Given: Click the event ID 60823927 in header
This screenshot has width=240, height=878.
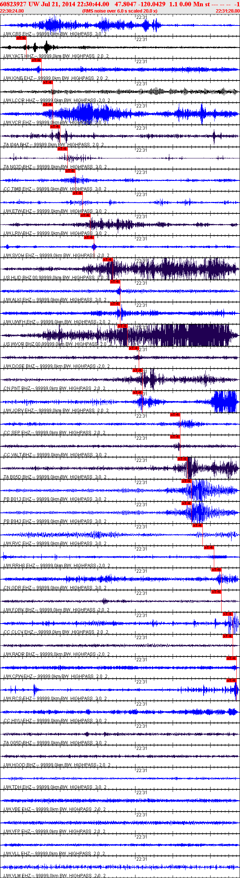Looking at the screenshot, I should pyautogui.click(x=13, y=4).
